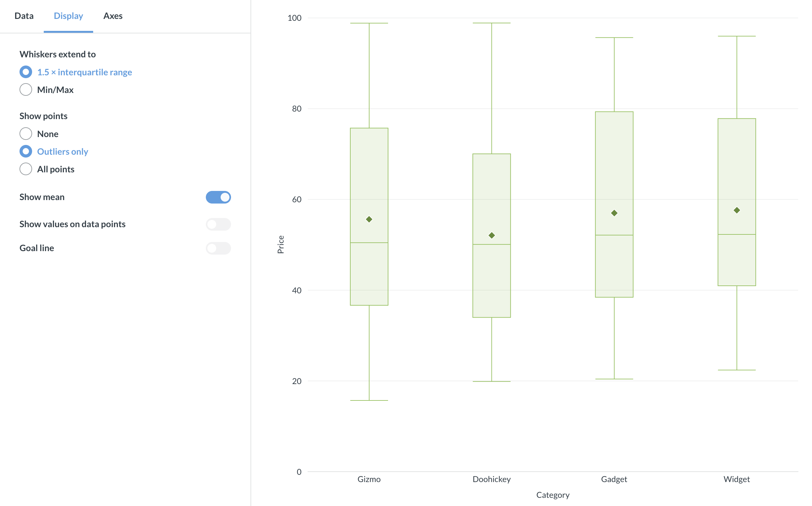Click the Price axis label

tap(281, 244)
